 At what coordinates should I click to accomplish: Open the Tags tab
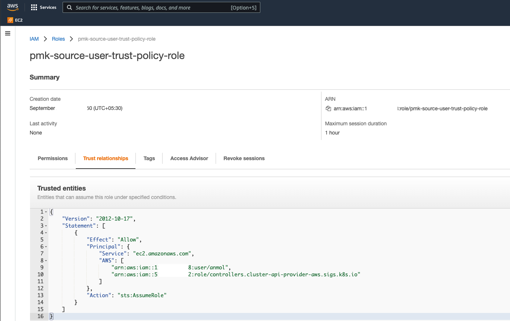click(x=149, y=158)
